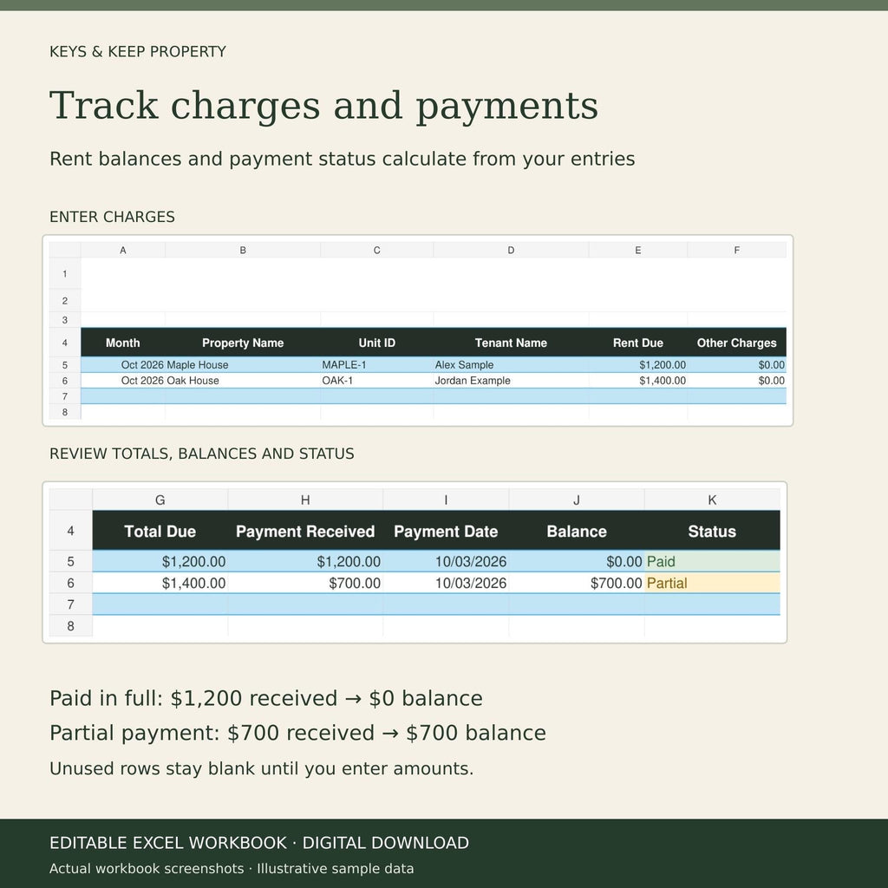Click the Tenant Name header cell
This screenshot has width=888, height=888.
[x=511, y=343]
